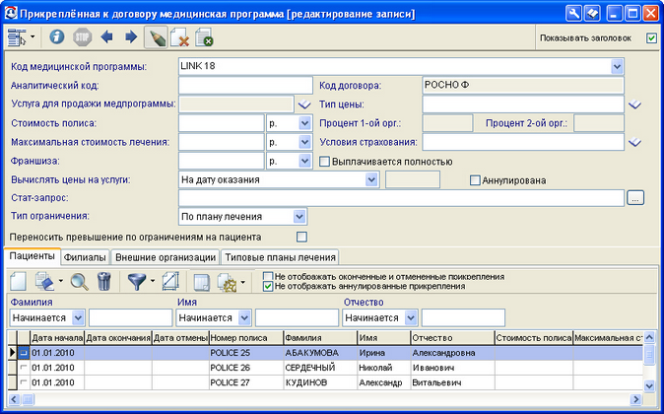This screenshot has height=414, width=664.
Task: Open currency dropdown for Франшиза
Action: (x=304, y=161)
